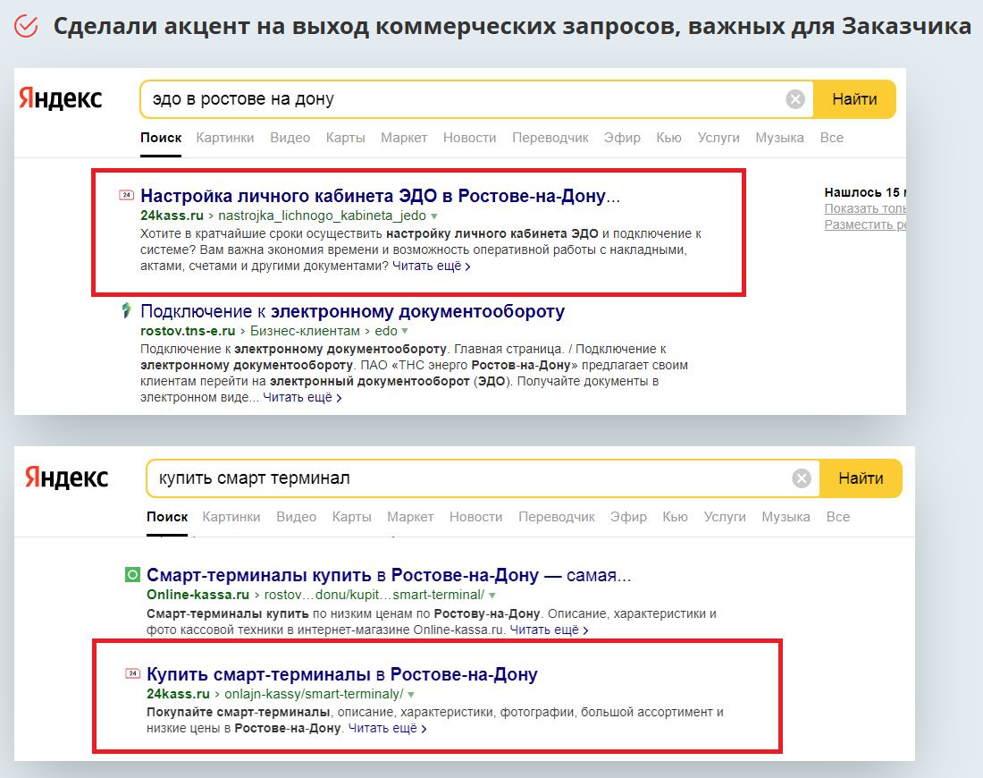Click rostov.tns-e.ru domain link
This screenshot has width=983, height=778.
click(188, 331)
